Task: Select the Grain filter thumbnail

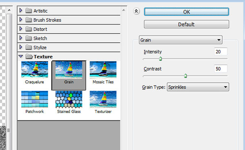Action: tap(69, 70)
